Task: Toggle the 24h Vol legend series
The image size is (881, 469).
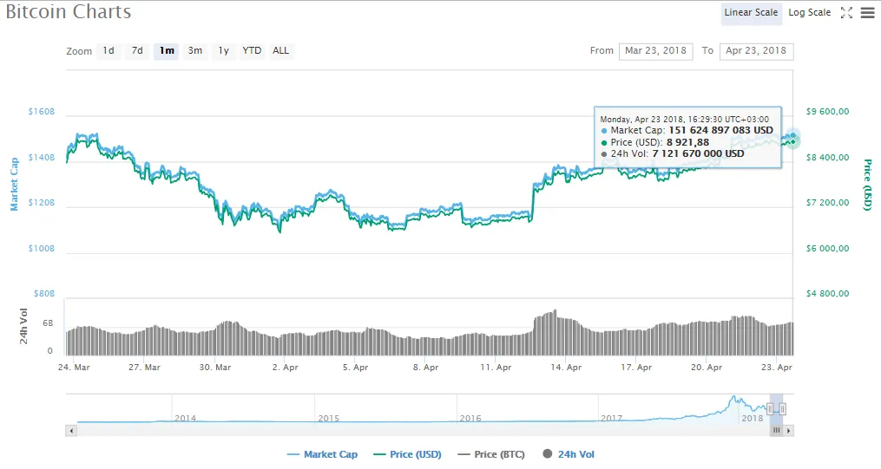Action: coord(569,454)
